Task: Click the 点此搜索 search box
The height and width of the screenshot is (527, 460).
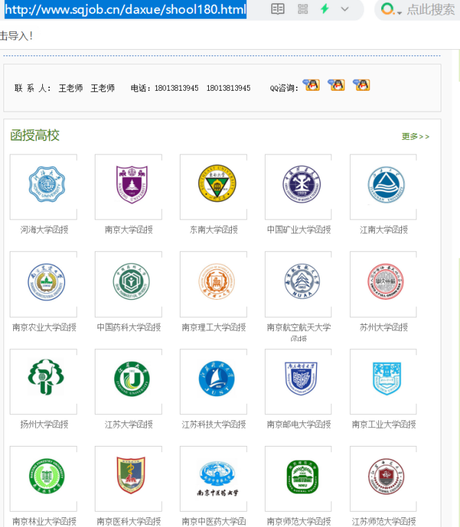Action: [430, 10]
